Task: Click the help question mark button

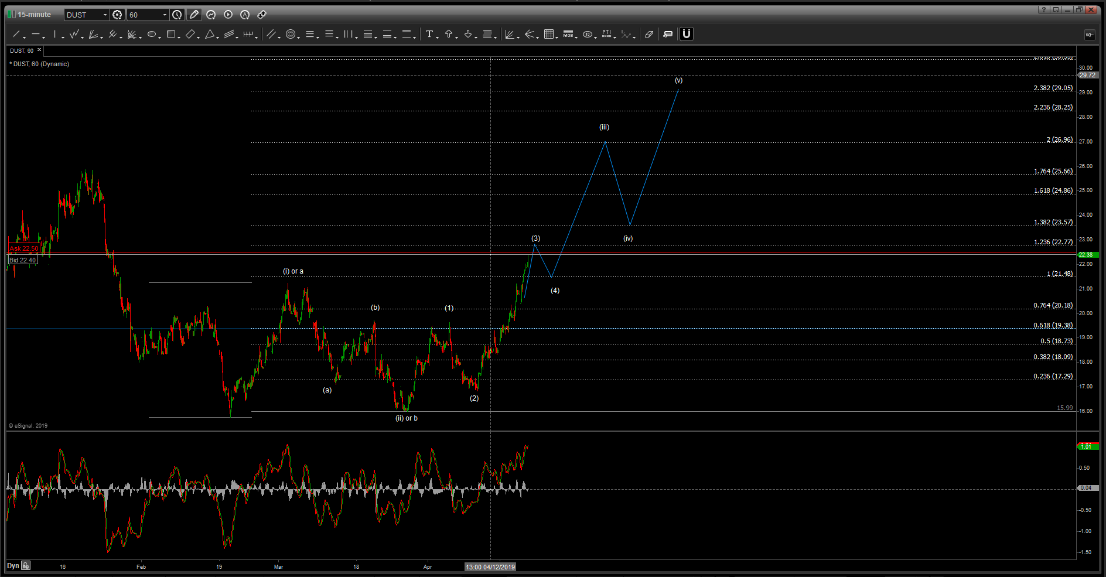Action: (x=1043, y=9)
